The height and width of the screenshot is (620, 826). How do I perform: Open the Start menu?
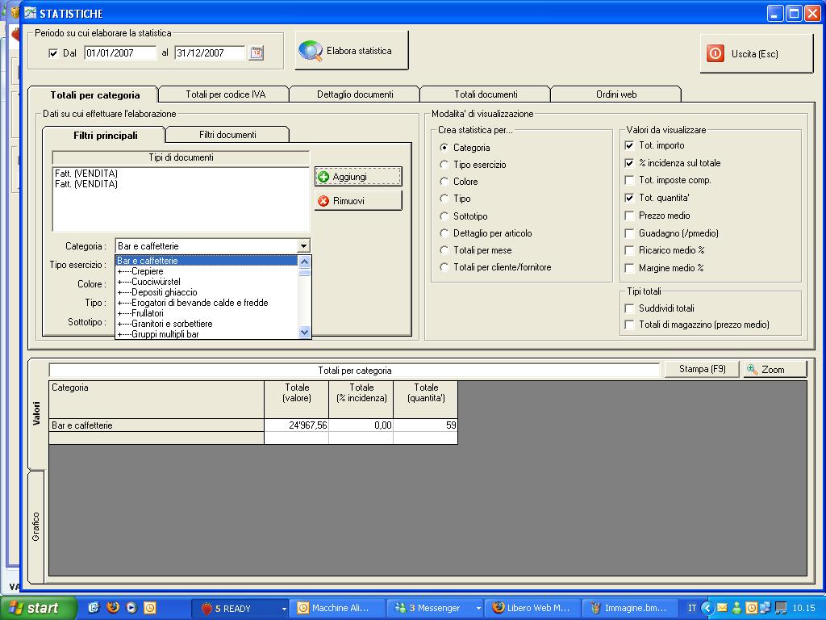click(x=38, y=608)
